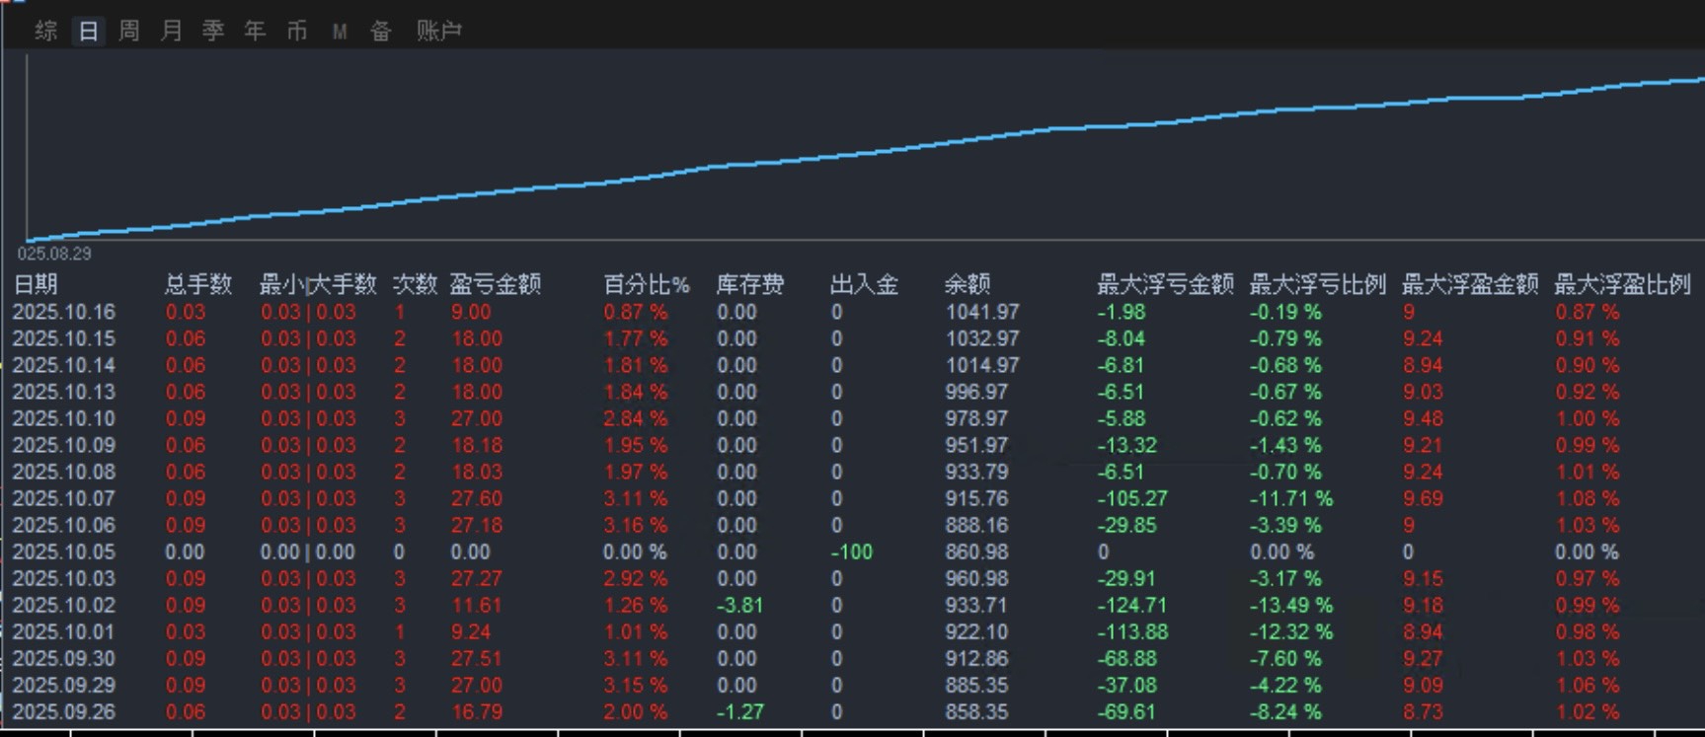Click the 1032.97 balance value

(982, 338)
